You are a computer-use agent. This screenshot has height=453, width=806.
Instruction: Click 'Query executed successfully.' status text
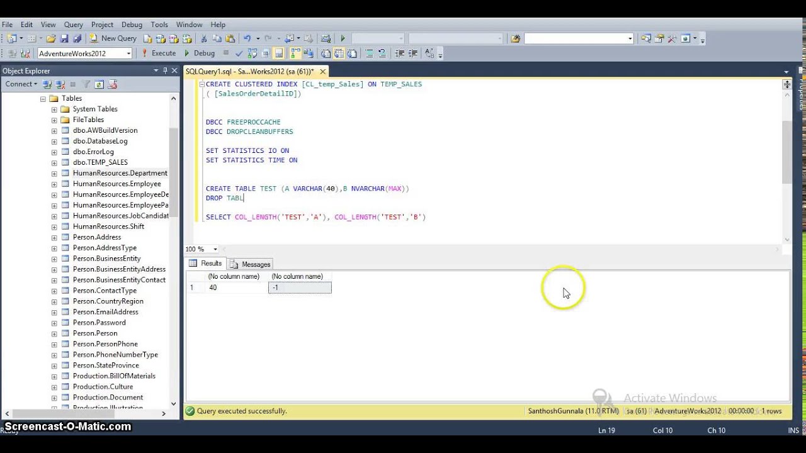(242, 411)
